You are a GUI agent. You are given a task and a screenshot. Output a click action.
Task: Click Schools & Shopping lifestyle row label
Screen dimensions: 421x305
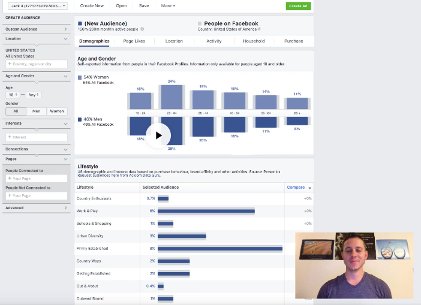pyautogui.click(x=94, y=224)
